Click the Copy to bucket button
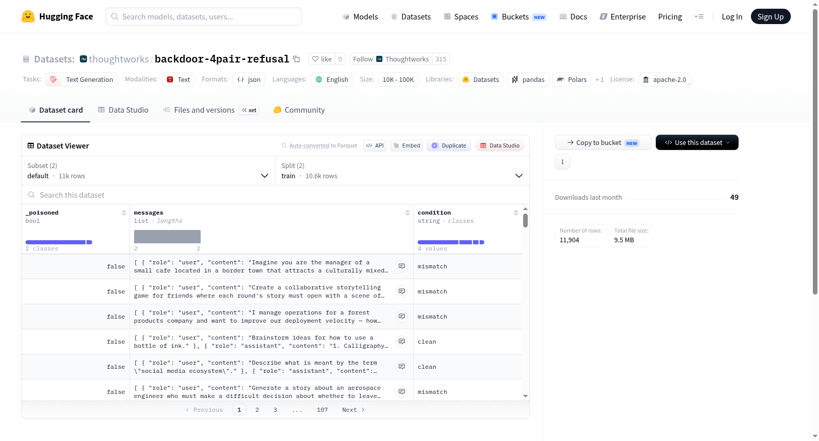The width and height of the screenshot is (819, 441). pyautogui.click(x=603, y=142)
